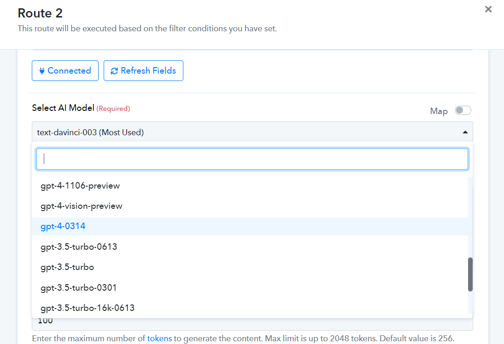Viewport: 504px width, 344px height.
Task: Close the Route 2 dialog
Action: click(x=488, y=9)
